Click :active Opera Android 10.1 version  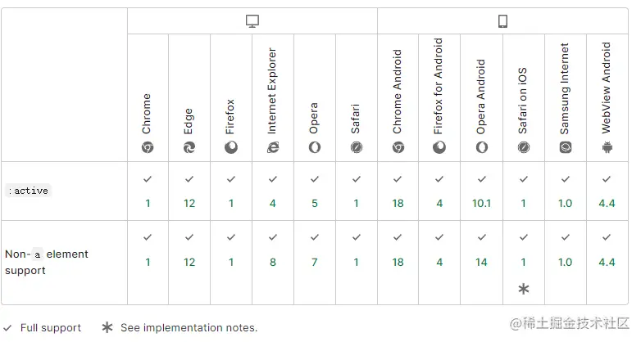tap(481, 203)
